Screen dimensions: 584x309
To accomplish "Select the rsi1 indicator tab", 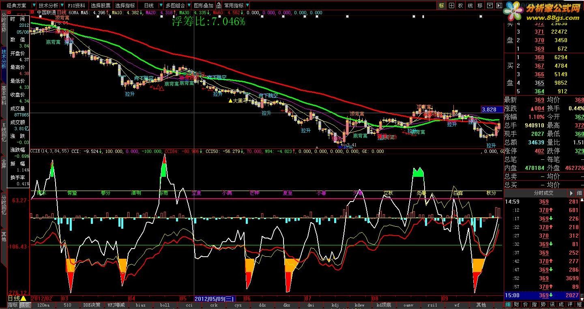I will [x=432, y=305].
